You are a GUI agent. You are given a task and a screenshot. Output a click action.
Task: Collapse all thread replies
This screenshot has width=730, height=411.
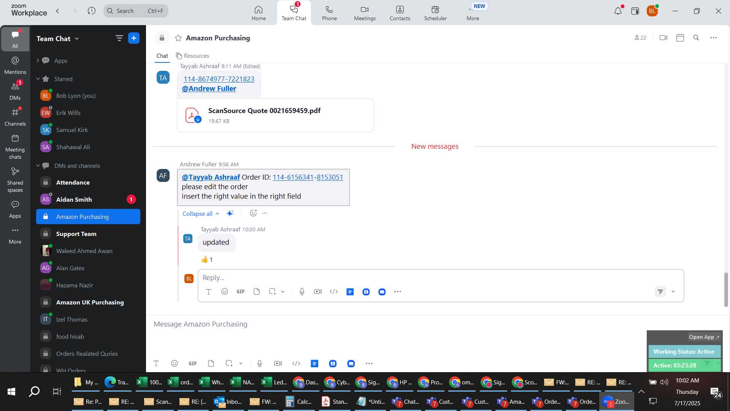click(x=201, y=214)
